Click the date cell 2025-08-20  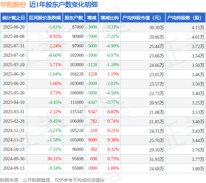(x=14, y=27)
